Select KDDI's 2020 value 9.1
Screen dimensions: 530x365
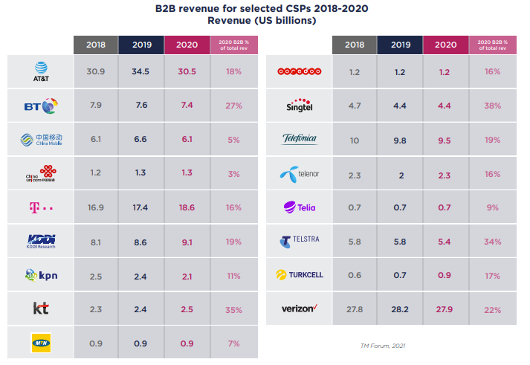(x=187, y=242)
